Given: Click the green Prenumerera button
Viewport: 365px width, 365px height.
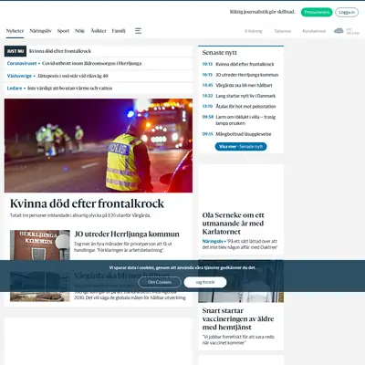Looking at the screenshot, I should [317, 12].
